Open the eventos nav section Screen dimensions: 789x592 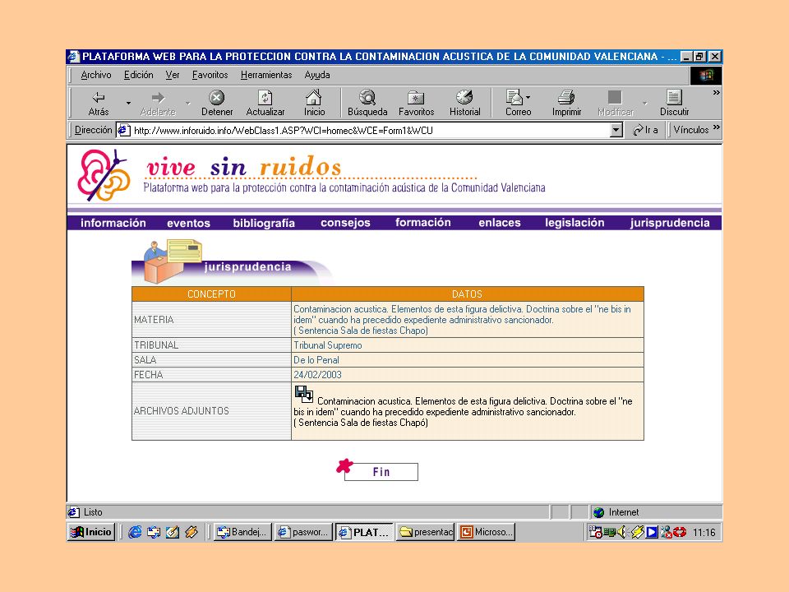(189, 223)
